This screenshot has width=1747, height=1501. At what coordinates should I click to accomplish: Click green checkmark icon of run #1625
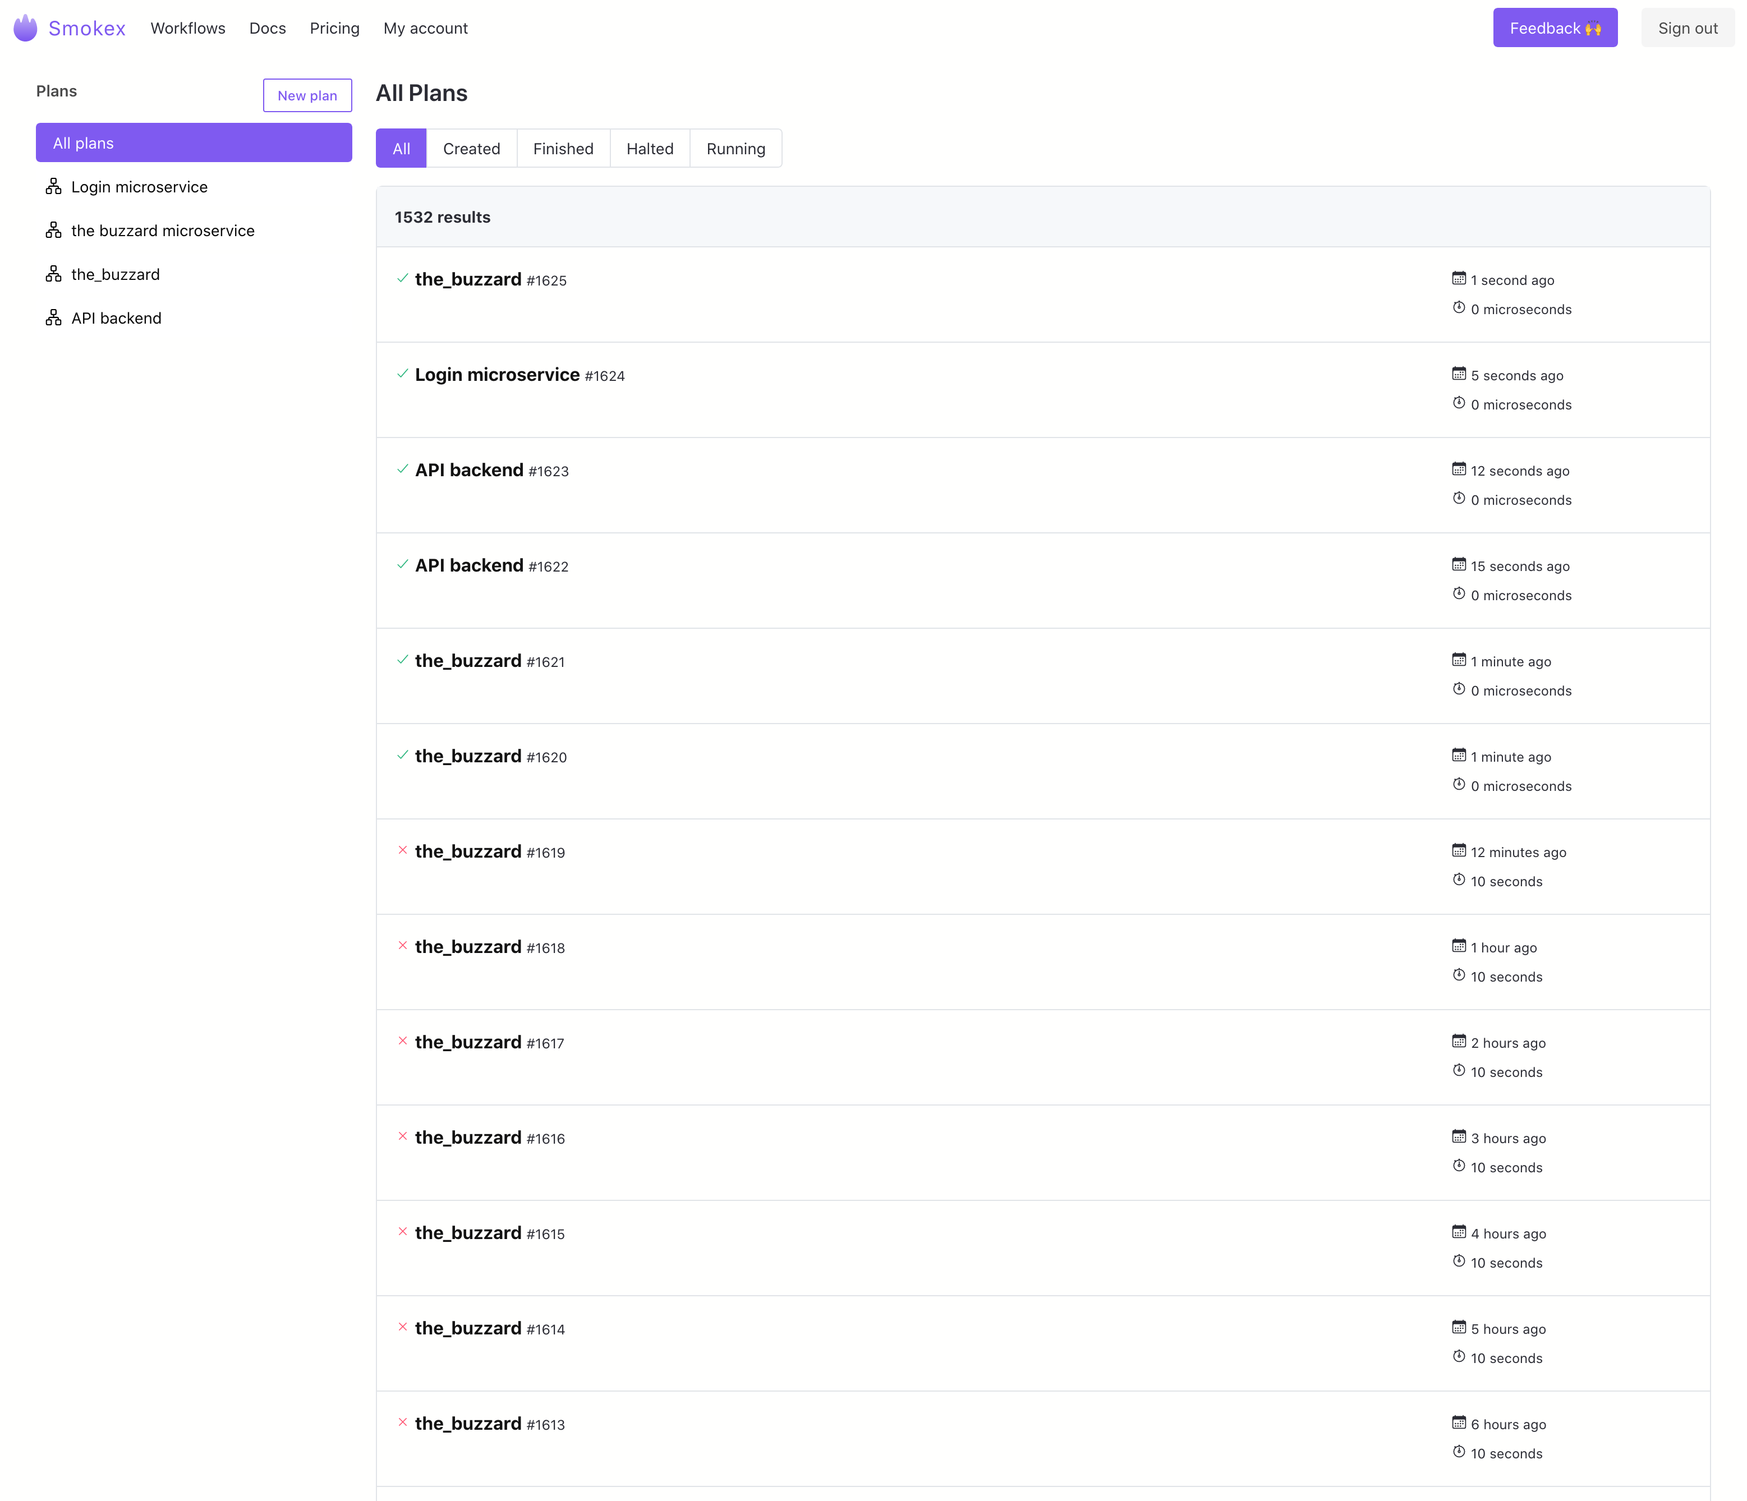(x=402, y=278)
